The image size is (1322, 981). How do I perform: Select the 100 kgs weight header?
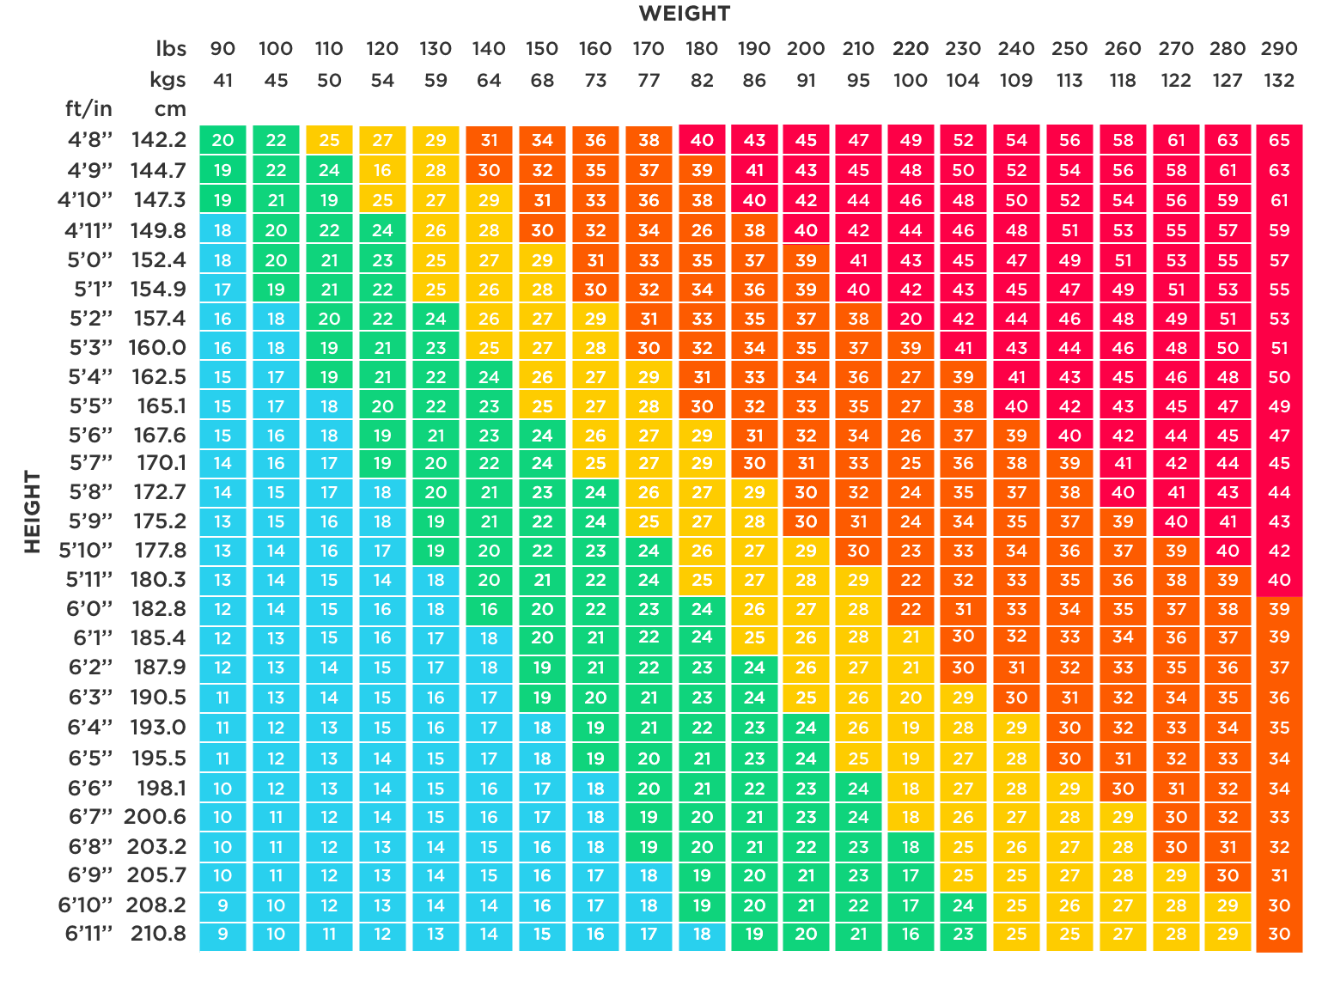911,80
